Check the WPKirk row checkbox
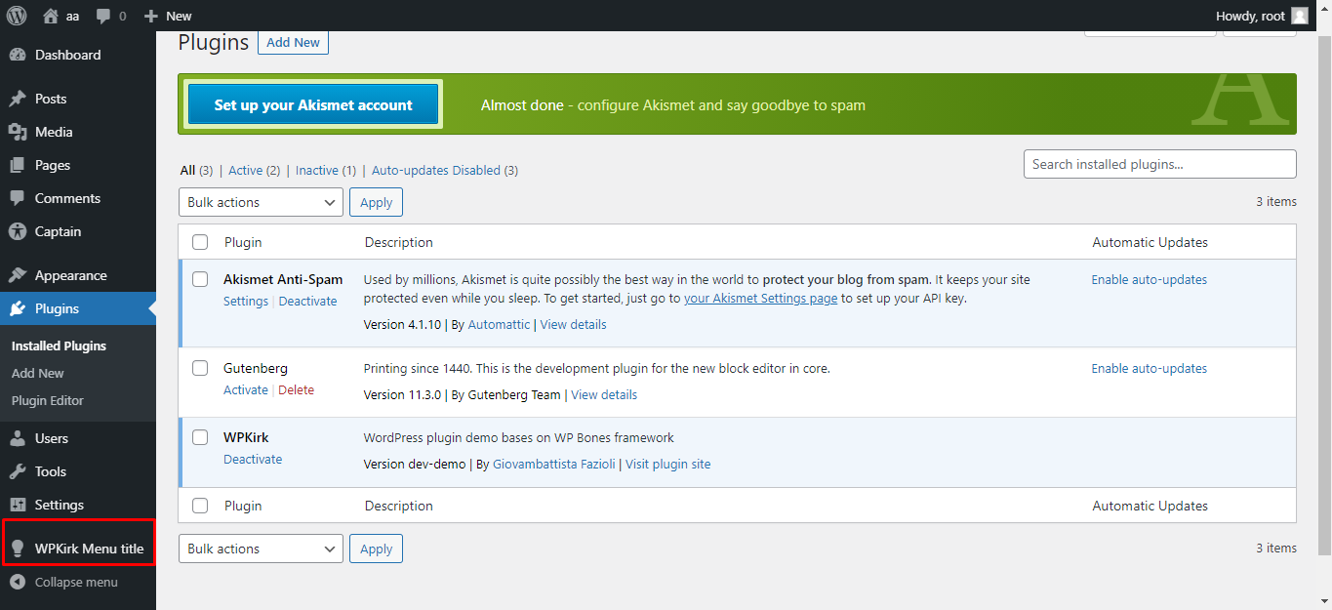 point(200,437)
